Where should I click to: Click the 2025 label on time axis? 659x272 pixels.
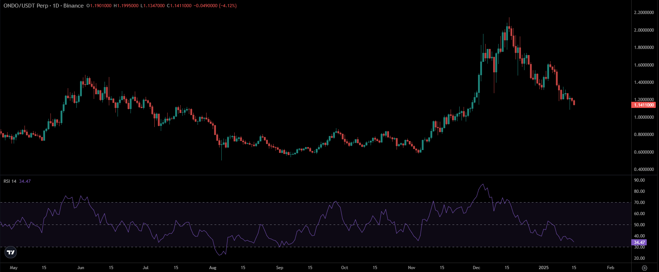click(544, 268)
